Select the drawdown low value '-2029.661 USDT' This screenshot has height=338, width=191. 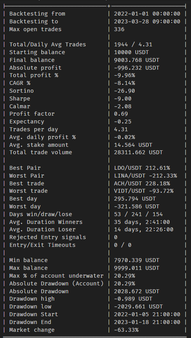pyautogui.click(x=138, y=306)
